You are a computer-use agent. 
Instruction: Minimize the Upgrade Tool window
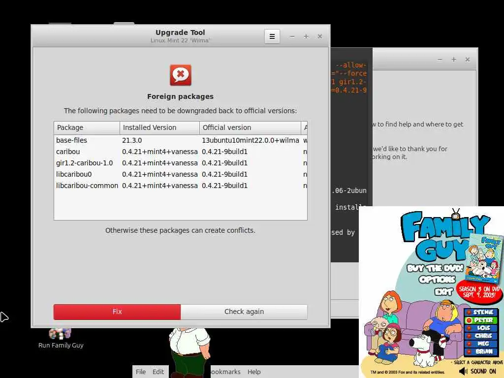point(292,36)
